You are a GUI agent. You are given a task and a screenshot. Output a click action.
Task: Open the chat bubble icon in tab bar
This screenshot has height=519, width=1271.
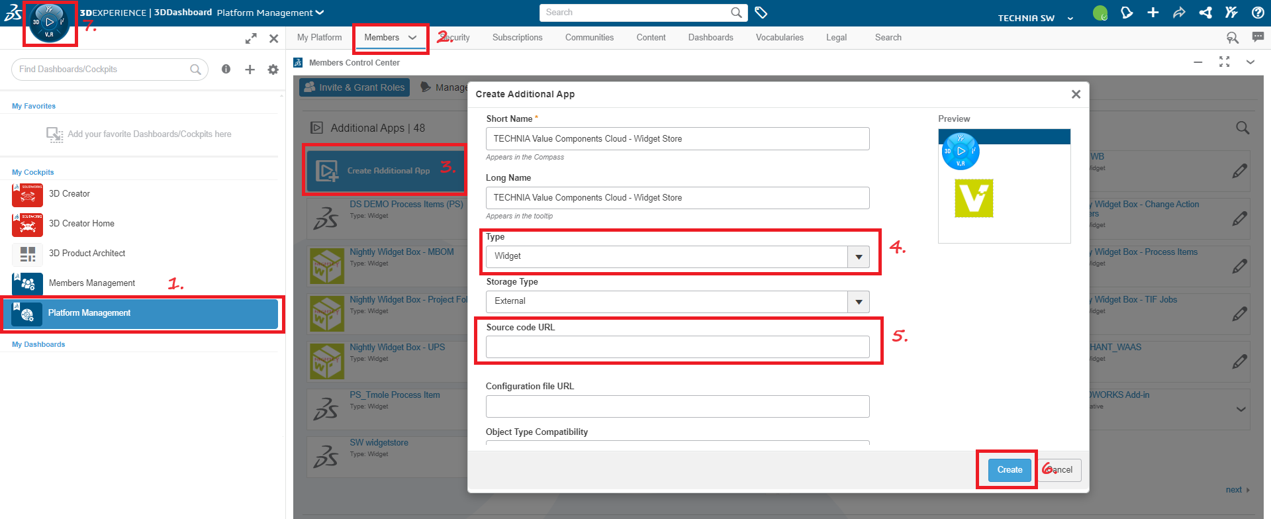coord(1258,37)
